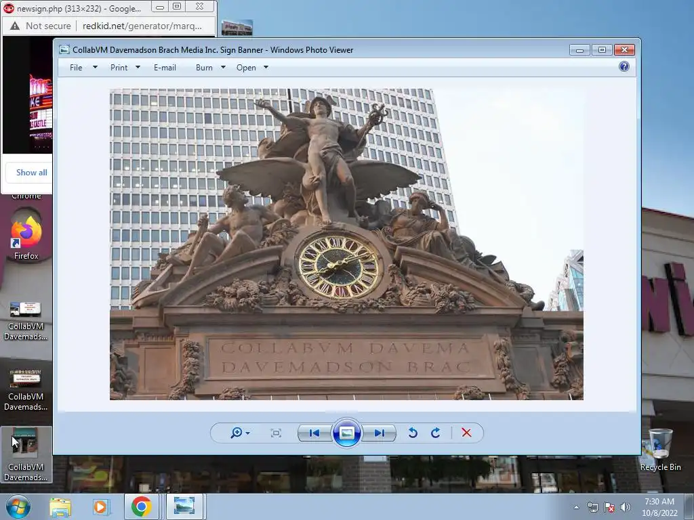The width and height of the screenshot is (694, 520).
Task: Go to the next photo
Action: [x=380, y=433]
